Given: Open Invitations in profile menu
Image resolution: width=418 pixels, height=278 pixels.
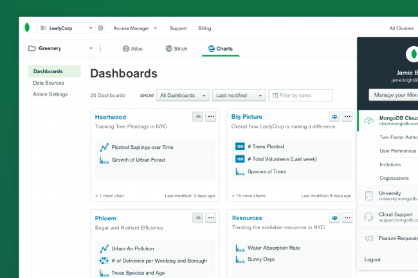Looking at the screenshot, I should click(390, 164).
